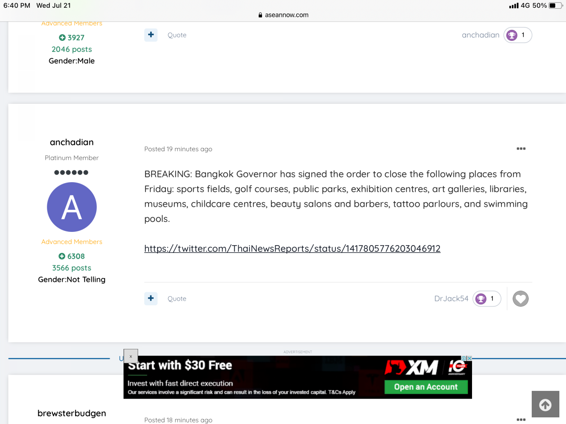Open the anchadian username profile link
The image size is (566, 424).
72,142
